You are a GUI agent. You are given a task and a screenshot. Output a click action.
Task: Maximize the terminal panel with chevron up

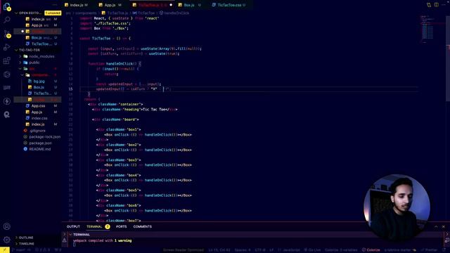click(436, 226)
